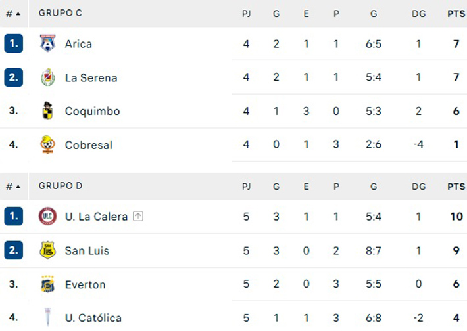The height and width of the screenshot is (331, 467).
Task: Click the La Serena team crest
Action: click(47, 77)
